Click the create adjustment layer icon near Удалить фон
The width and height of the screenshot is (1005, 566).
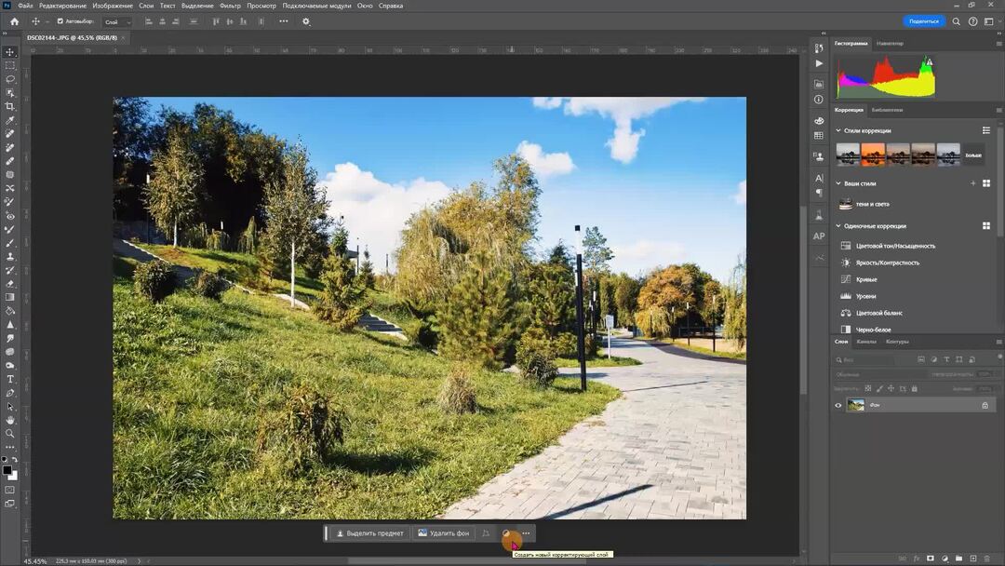pos(505,532)
